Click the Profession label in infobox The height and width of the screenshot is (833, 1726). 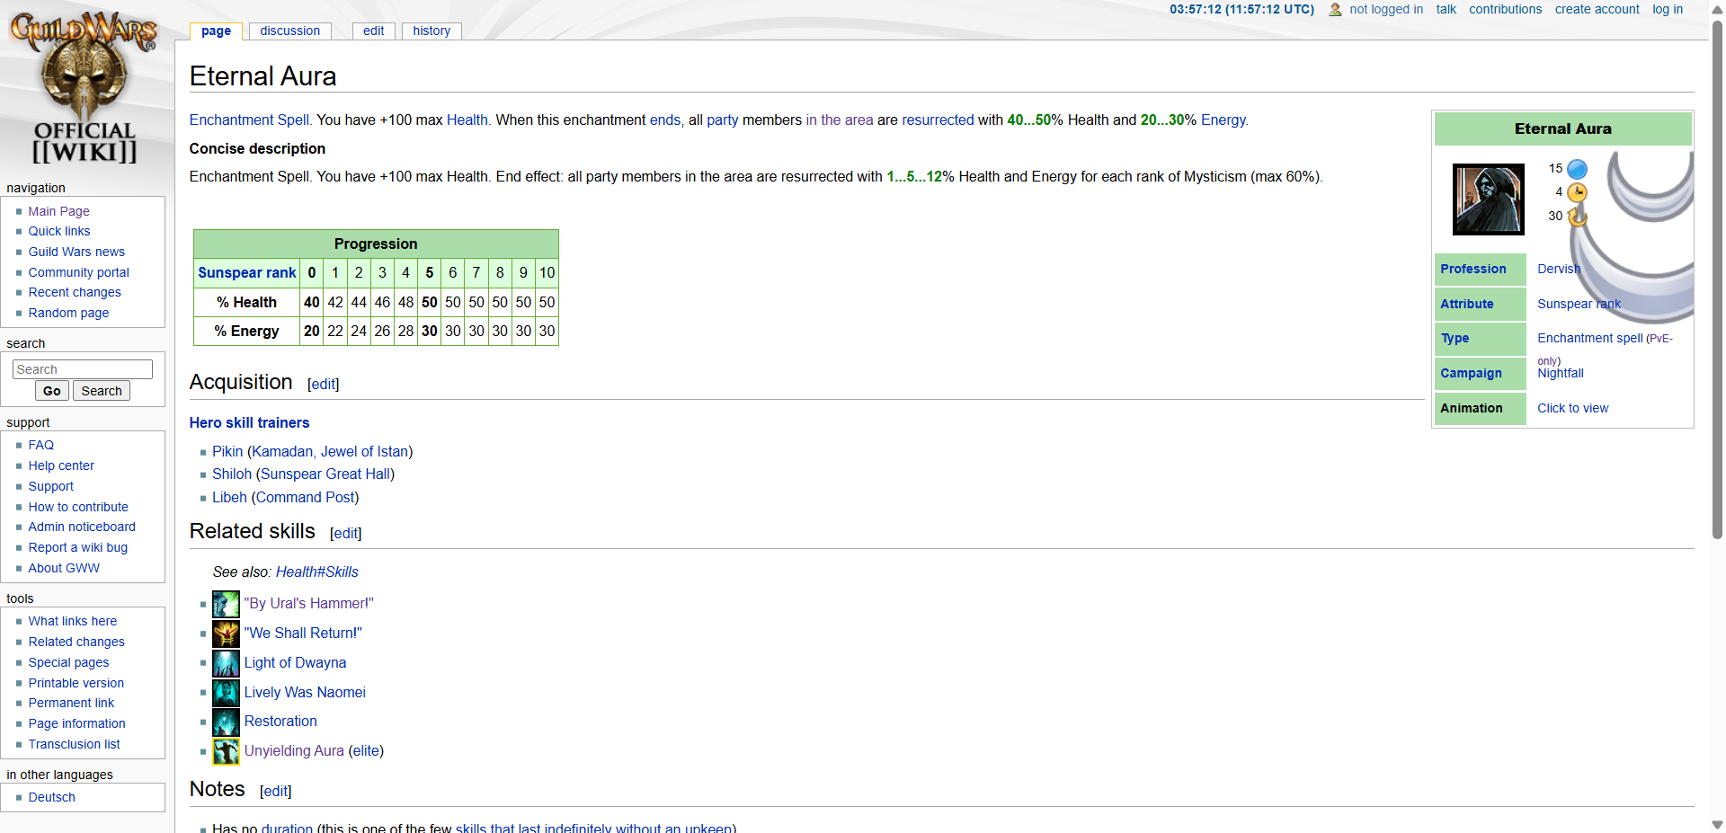point(1472,269)
